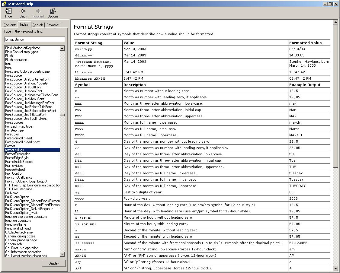
Task: Select 'FontSource_UseMenuFont' entry
Action: (x=24, y=99)
